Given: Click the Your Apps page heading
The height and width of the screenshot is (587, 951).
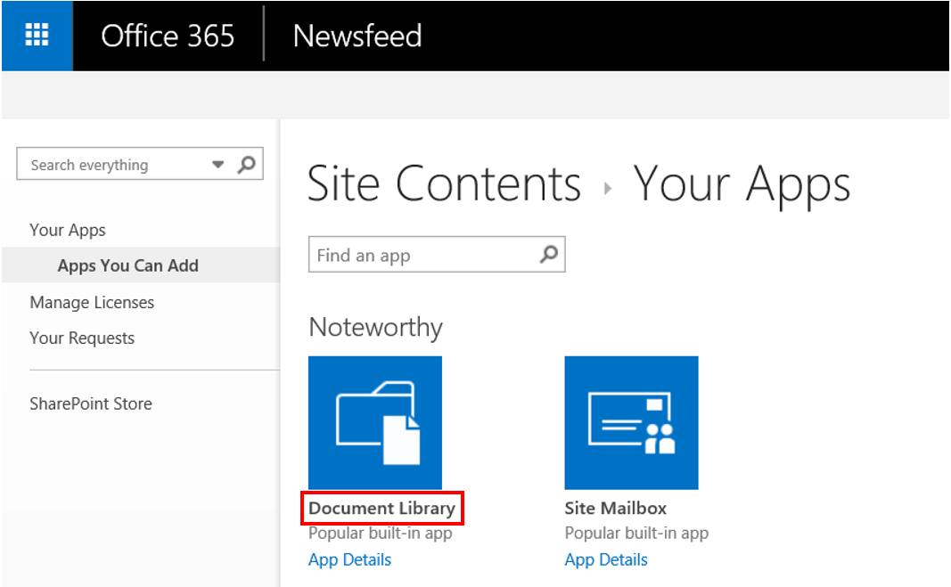Looking at the screenshot, I should pyautogui.click(x=742, y=185).
